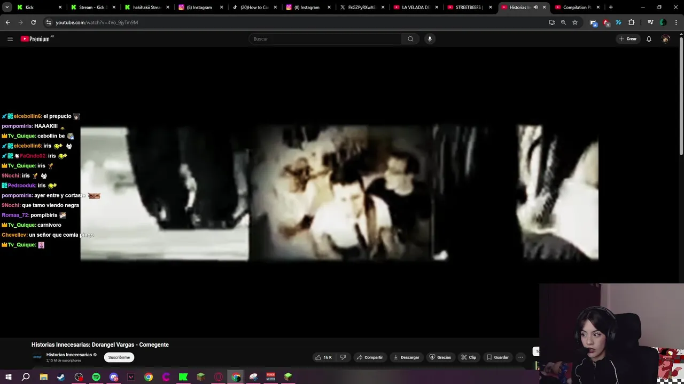684x384 pixels.
Task: Open the three-dot more actions menu
Action: pyautogui.click(x=520, y=357)
